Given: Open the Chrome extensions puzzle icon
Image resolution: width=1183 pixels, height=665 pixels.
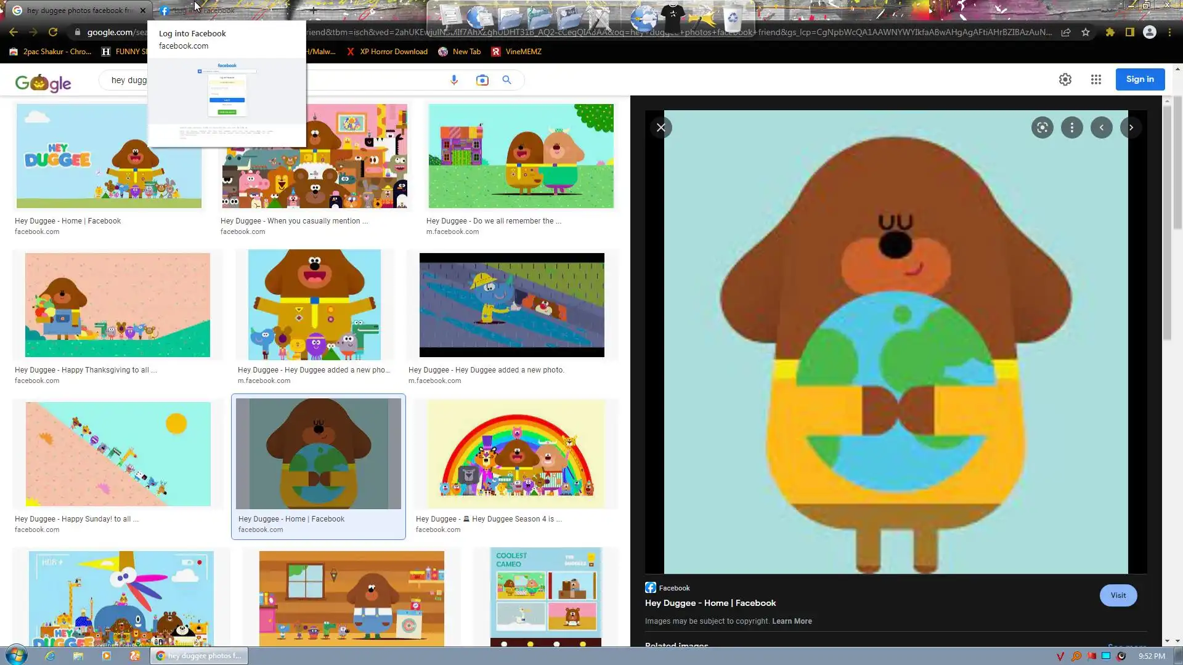Looking at the screenshot, I should coord(1110,32).
